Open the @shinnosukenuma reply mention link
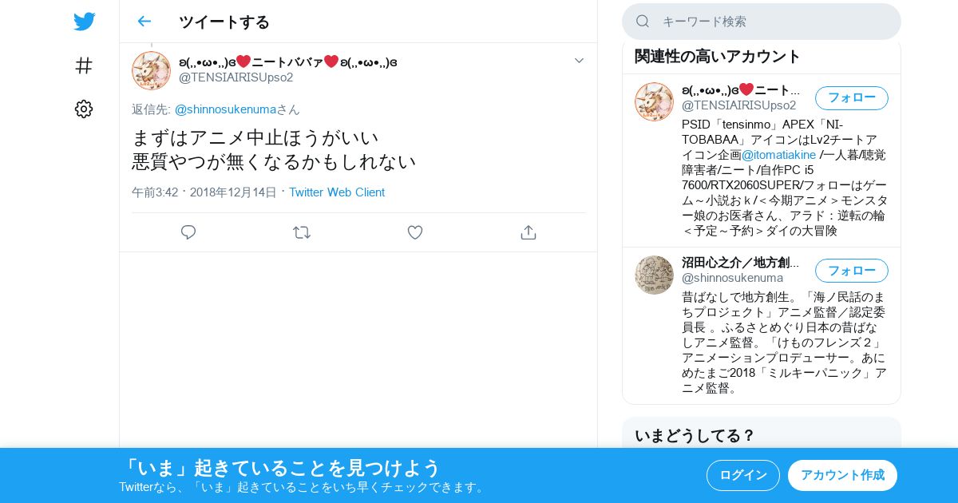The width and height of the screenshot is (958, 503). [x=225, y=109]
